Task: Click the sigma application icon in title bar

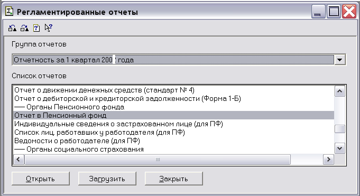Action: coord(9,11)
